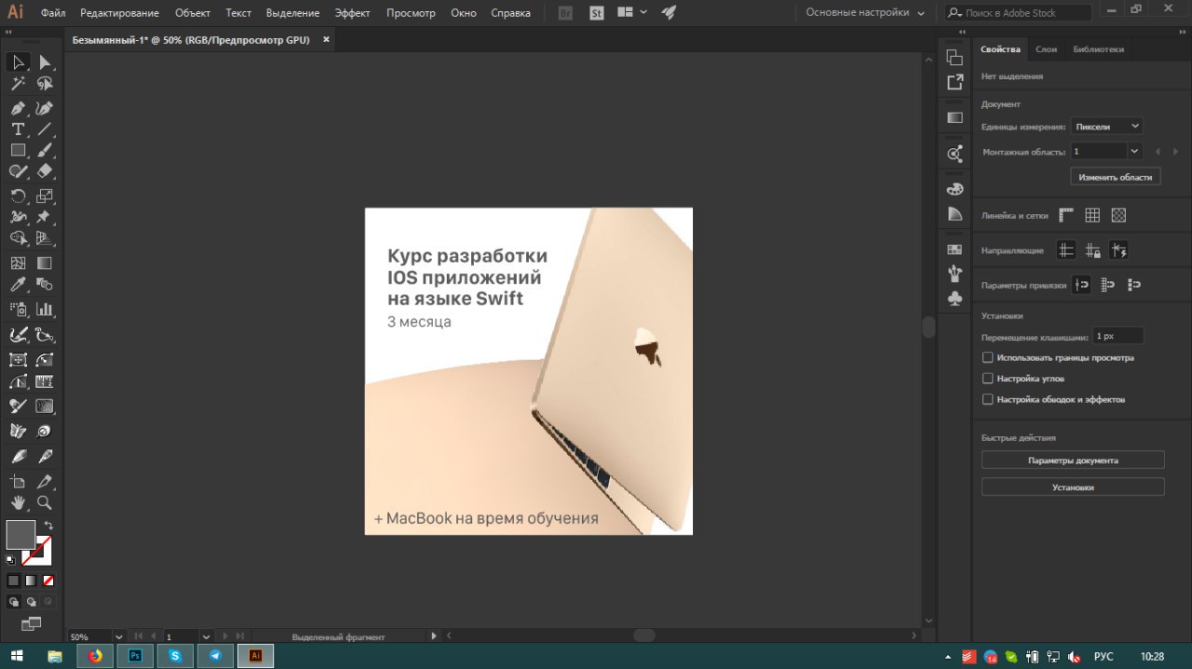Select the Perspective Grid tool
Image resolution: width=1192 pixels, height=669 pixels.
click(45, 239)
